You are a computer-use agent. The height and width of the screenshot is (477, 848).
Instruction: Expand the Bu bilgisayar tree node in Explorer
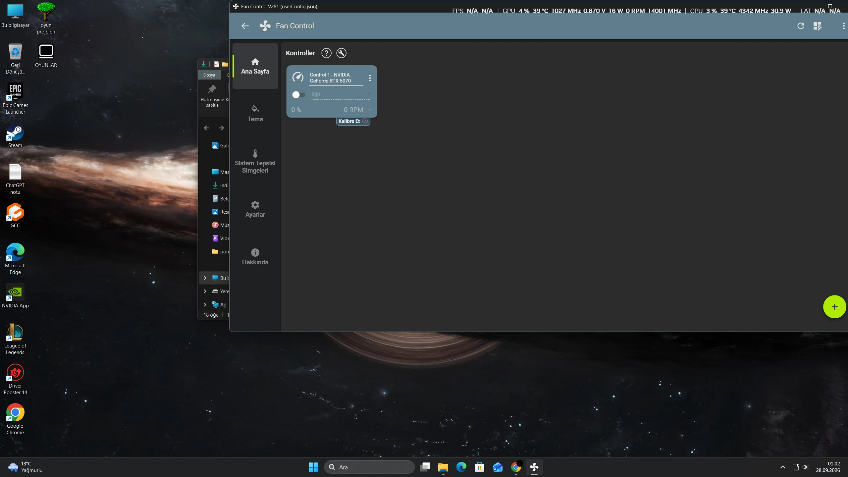coord(205,278)
